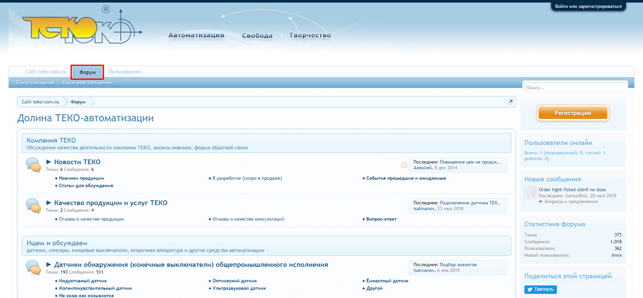This screenshot has width=643, height=298.
Task: Click the RSS feed icon for Новости ТЕКО
Action: coord(404,165)
